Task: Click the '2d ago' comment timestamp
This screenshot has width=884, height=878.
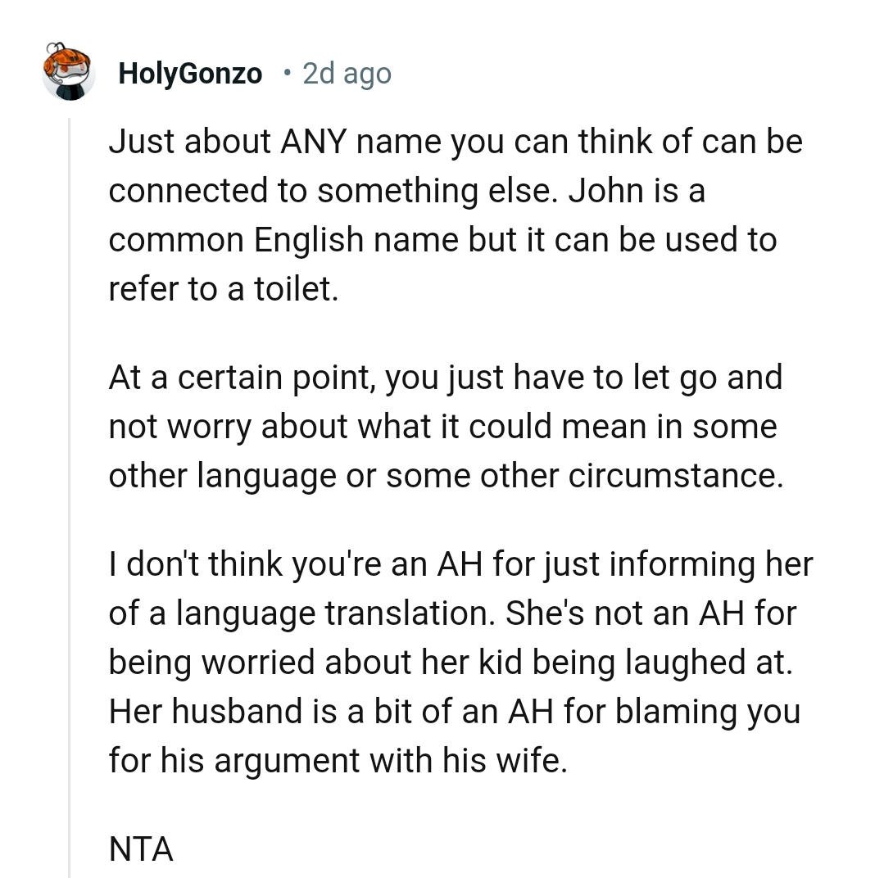Action: 347,74
